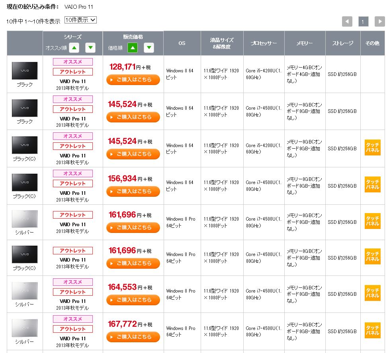The image size is (389, 353).
Task: Click オススメ badge in 128,171円 row
Action: click(73, 62)
